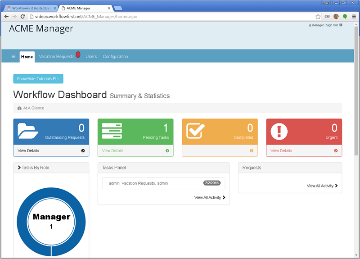The width and height of the screenshot is (360, 259).
Task: Click the Outstanding Requests label
Action: pyautogui.click(x=65, y=137)
